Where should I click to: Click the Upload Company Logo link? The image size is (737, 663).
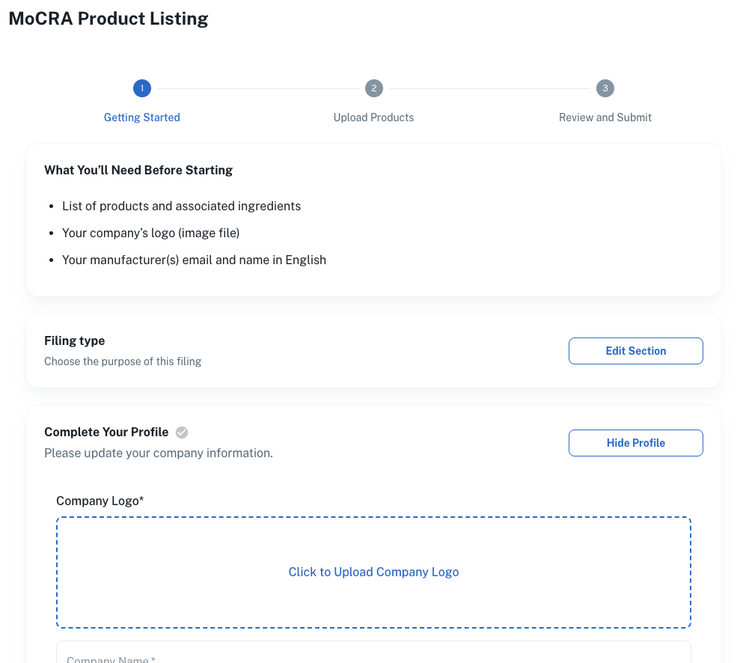pyautogui.click(x=373, y=572)
